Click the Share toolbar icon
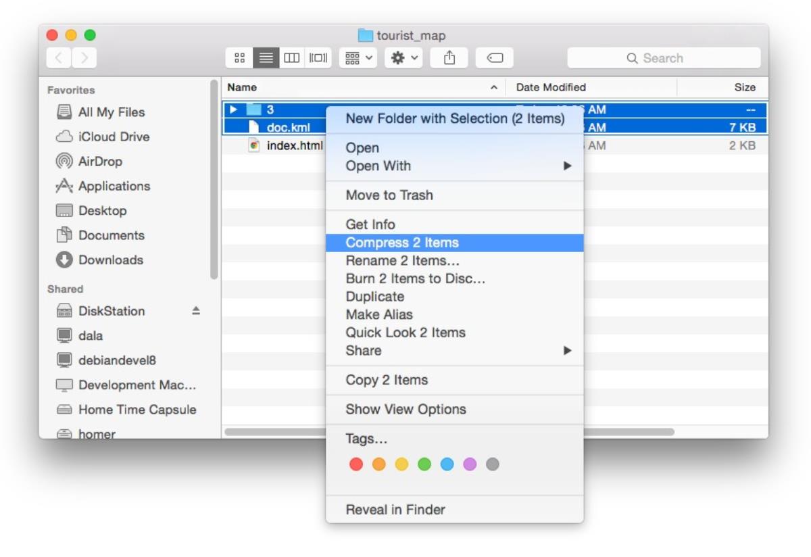Viewport: 811px width, 557px height. click(449, 58)
